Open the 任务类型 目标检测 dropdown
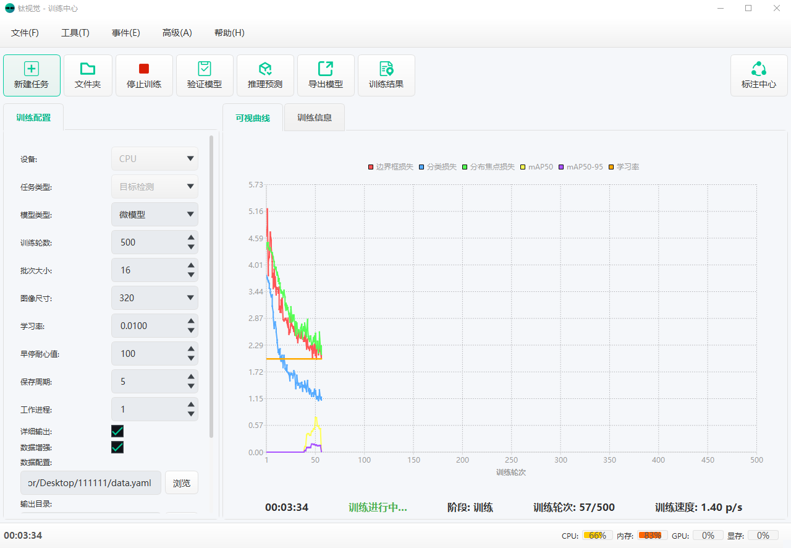791x548 pixels. [x=154, y=187]
